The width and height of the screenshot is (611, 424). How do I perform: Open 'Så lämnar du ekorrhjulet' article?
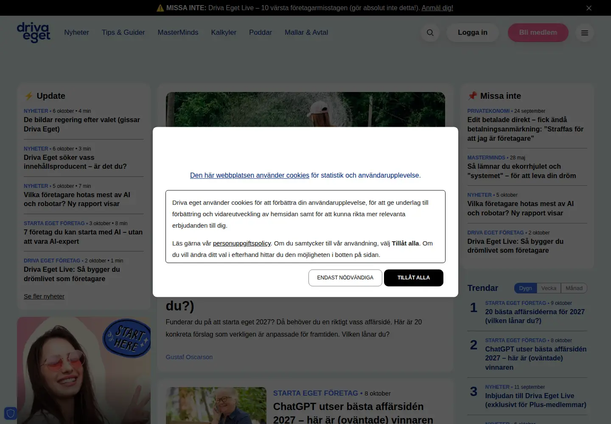pyautogui.click(x=521, y=171)
